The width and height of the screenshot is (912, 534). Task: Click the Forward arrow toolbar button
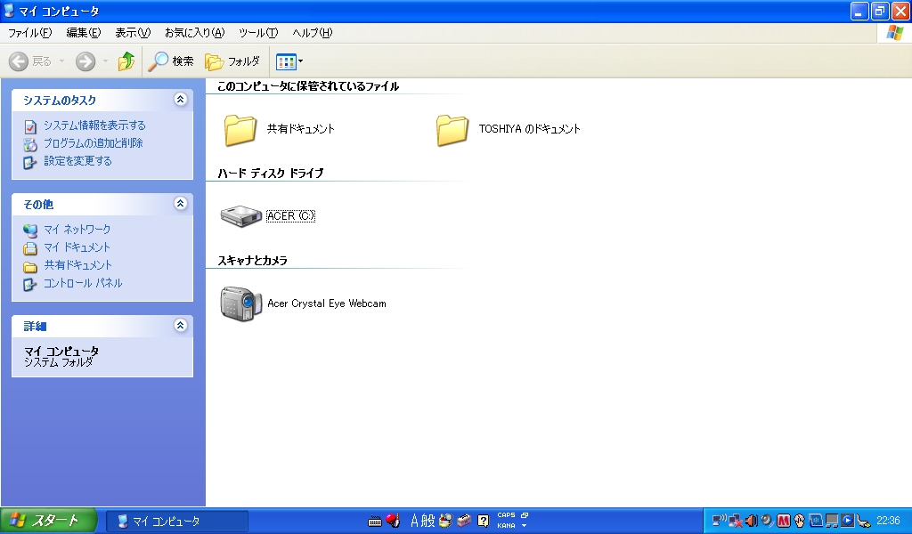tap(85, 61)
